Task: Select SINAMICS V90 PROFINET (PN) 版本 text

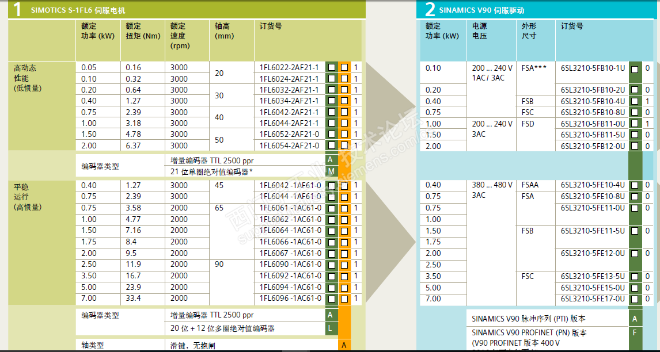Action: tap(529, 332)
